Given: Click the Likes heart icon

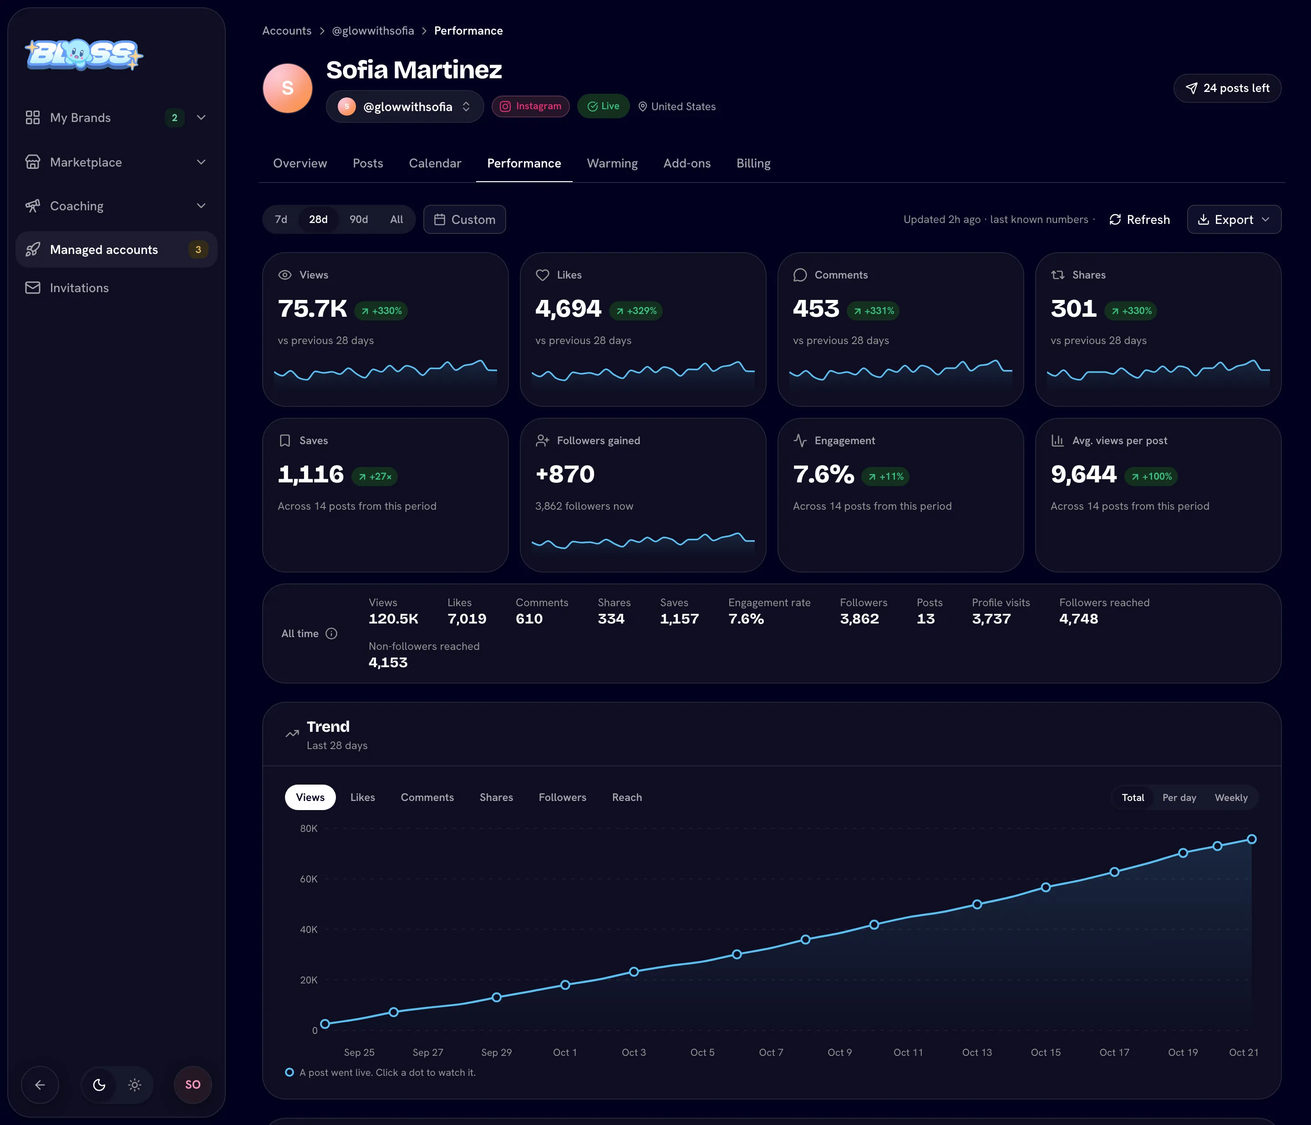Looking at the screenshot, I should pos(542,274).
